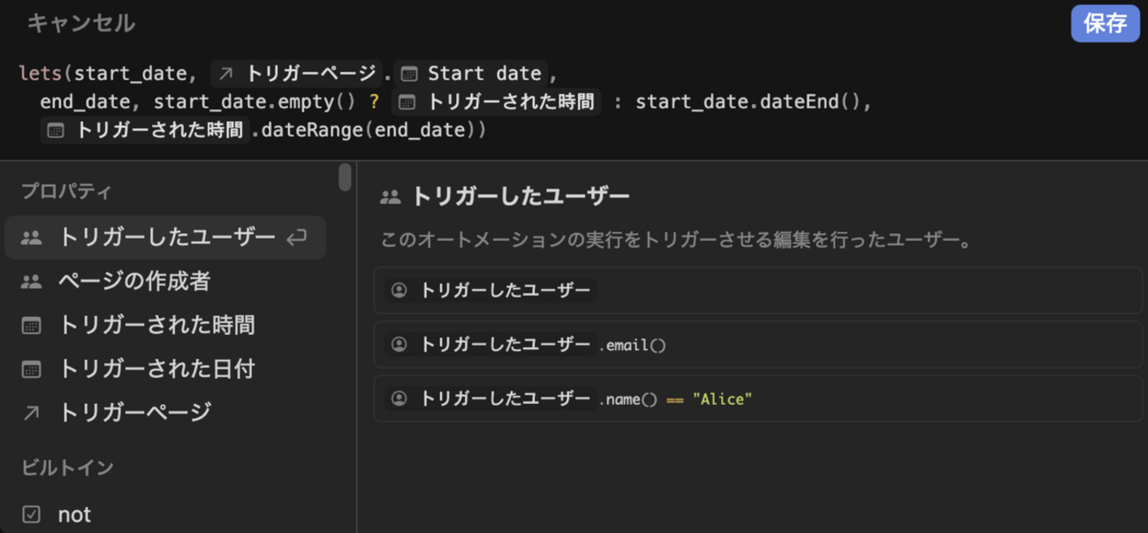Screen dimensions: 1148x533
Task: Click the .email() example row
Action: click(x=758, y=345)
